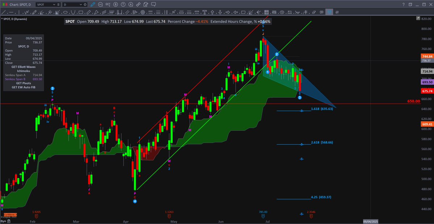
Task: Click the chart linking icon
Action: coord(138,4)
